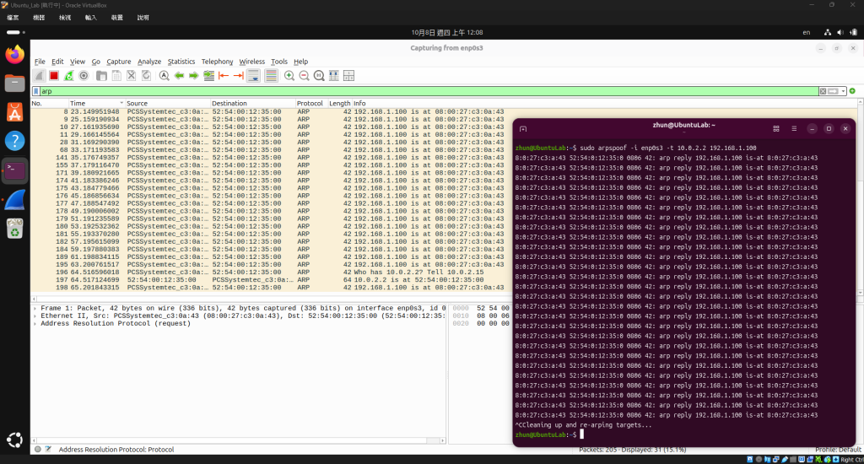Open the Statistics menu
The image size is (864, 464).
(x=181, y=62)
